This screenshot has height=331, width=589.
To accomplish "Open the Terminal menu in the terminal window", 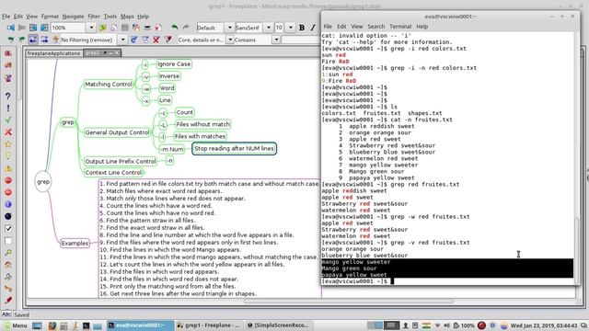I will click(400, 27).
